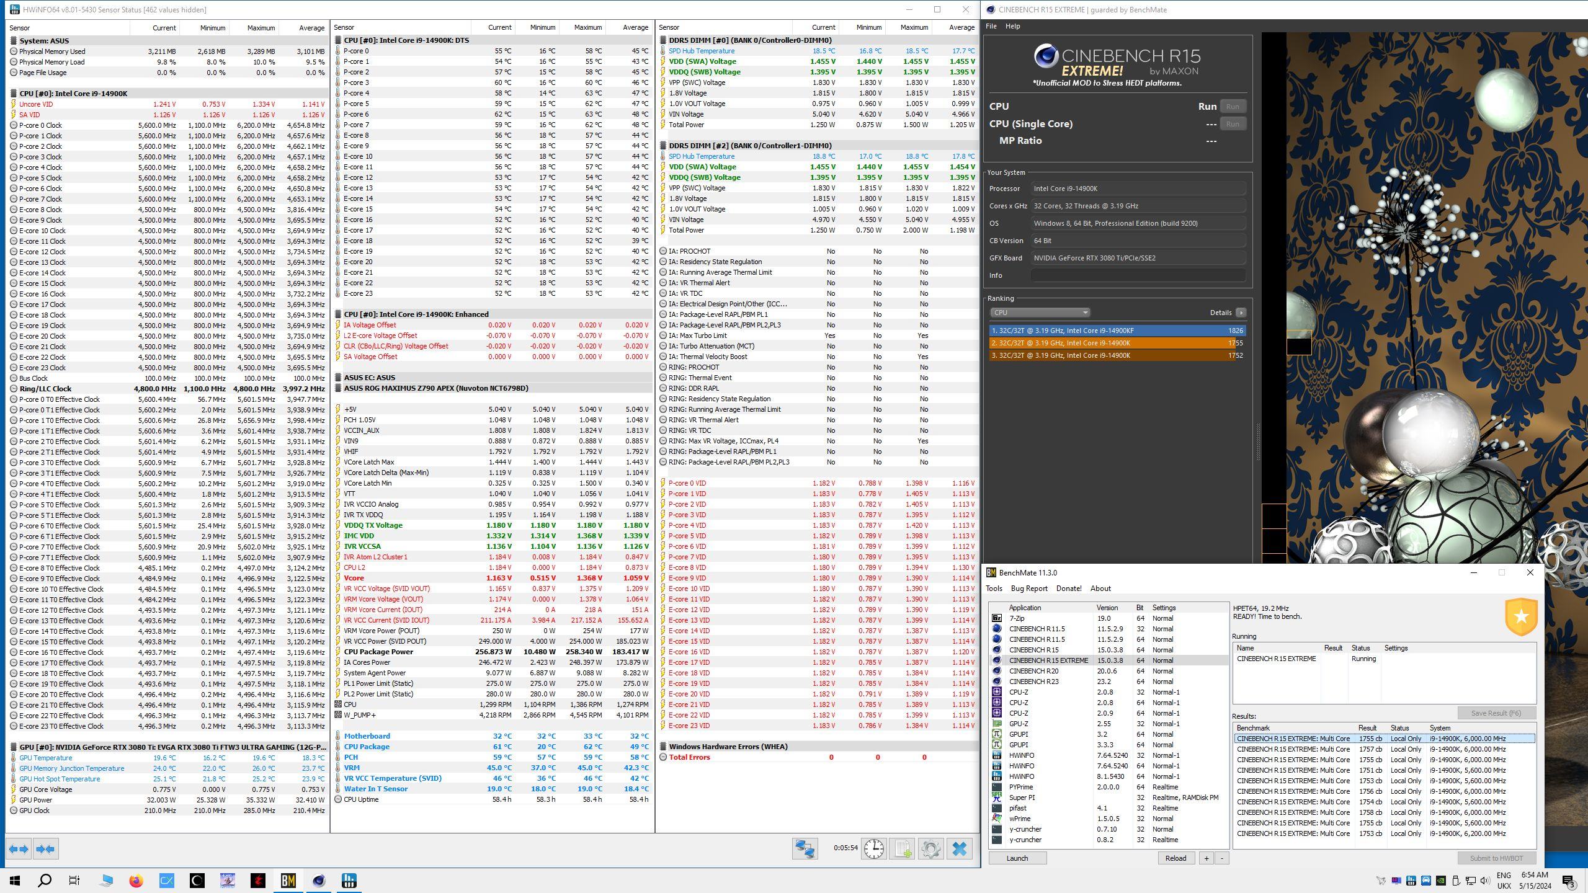Screen dimensions: 1588x893
Task: Click the expand columns arrows button
Action: pos(19,849)
